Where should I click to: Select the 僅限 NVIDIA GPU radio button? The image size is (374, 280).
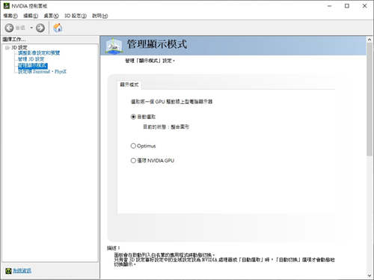click(133, 160)
